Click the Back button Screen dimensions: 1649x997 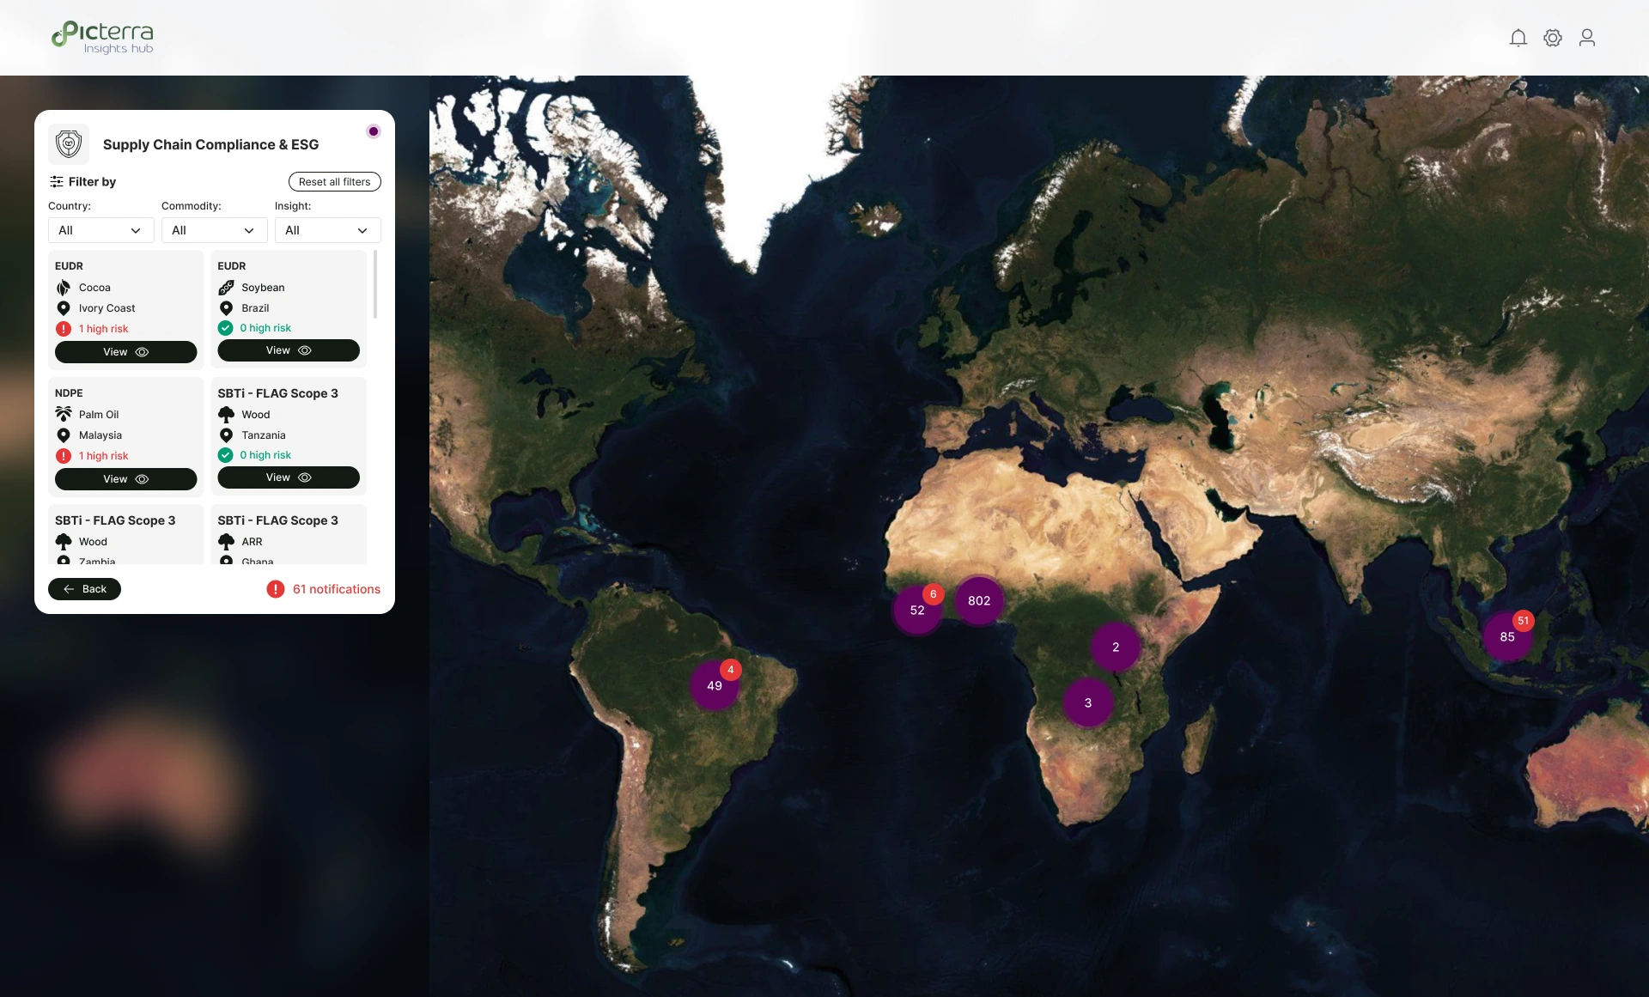point(84,589)
